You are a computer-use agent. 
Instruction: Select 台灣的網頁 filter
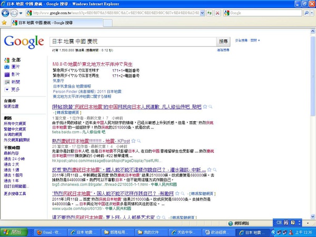click(13, 134)
